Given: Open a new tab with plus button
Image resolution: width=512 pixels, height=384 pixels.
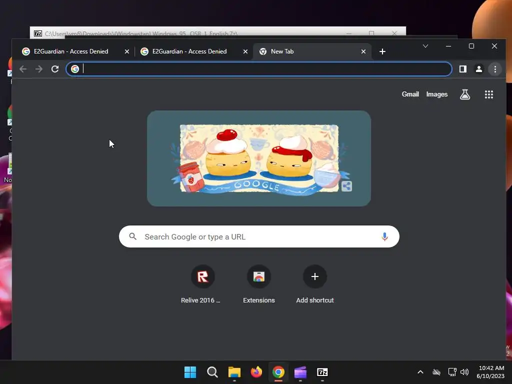Looking at the screenshot, I should 382,51.
